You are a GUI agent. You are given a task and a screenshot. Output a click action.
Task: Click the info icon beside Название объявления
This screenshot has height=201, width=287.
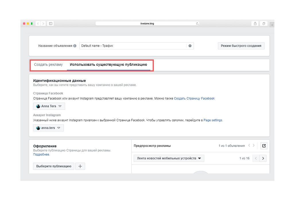pos(75,46)
